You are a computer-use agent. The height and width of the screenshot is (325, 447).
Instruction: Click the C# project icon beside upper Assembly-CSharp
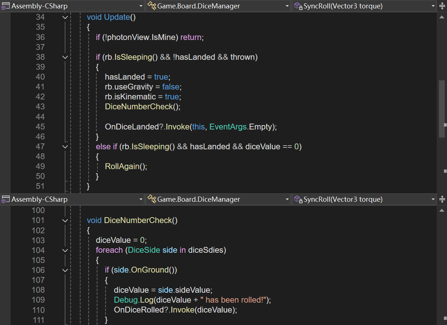pyautogui.click(x=6, y=6)
